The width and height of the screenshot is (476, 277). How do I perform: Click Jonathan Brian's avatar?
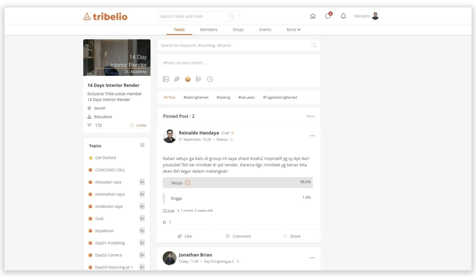point(169,258)
